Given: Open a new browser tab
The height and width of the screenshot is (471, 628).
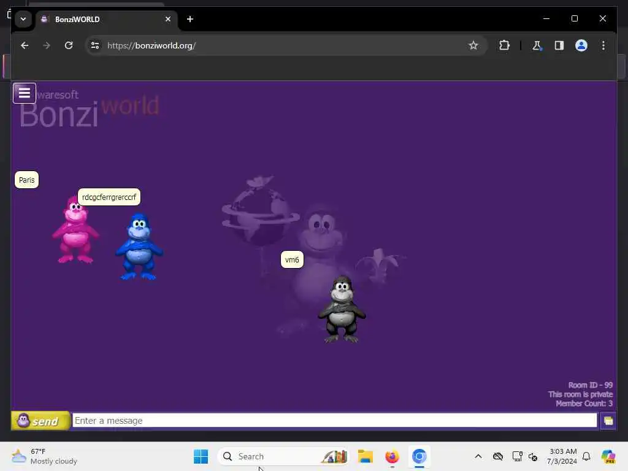Looking at the screenshot, I should point(190,19).
